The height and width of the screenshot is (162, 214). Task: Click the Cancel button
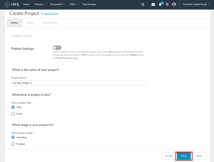(169, 156)
